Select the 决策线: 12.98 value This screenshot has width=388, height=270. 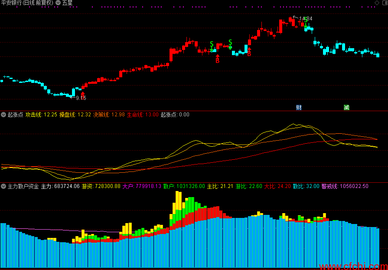tap(109, 115)
